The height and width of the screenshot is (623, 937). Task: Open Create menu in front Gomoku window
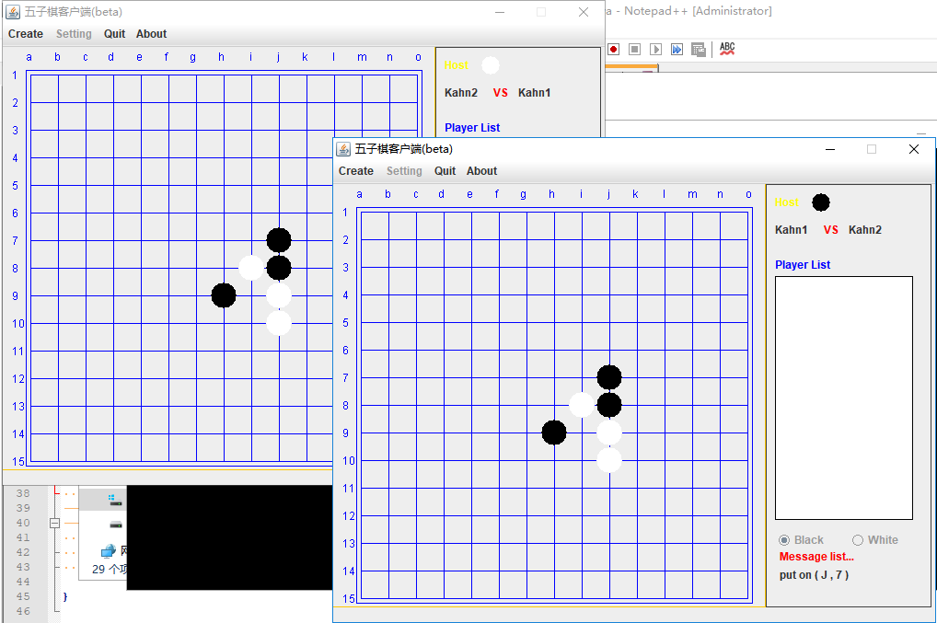point(355,171)
